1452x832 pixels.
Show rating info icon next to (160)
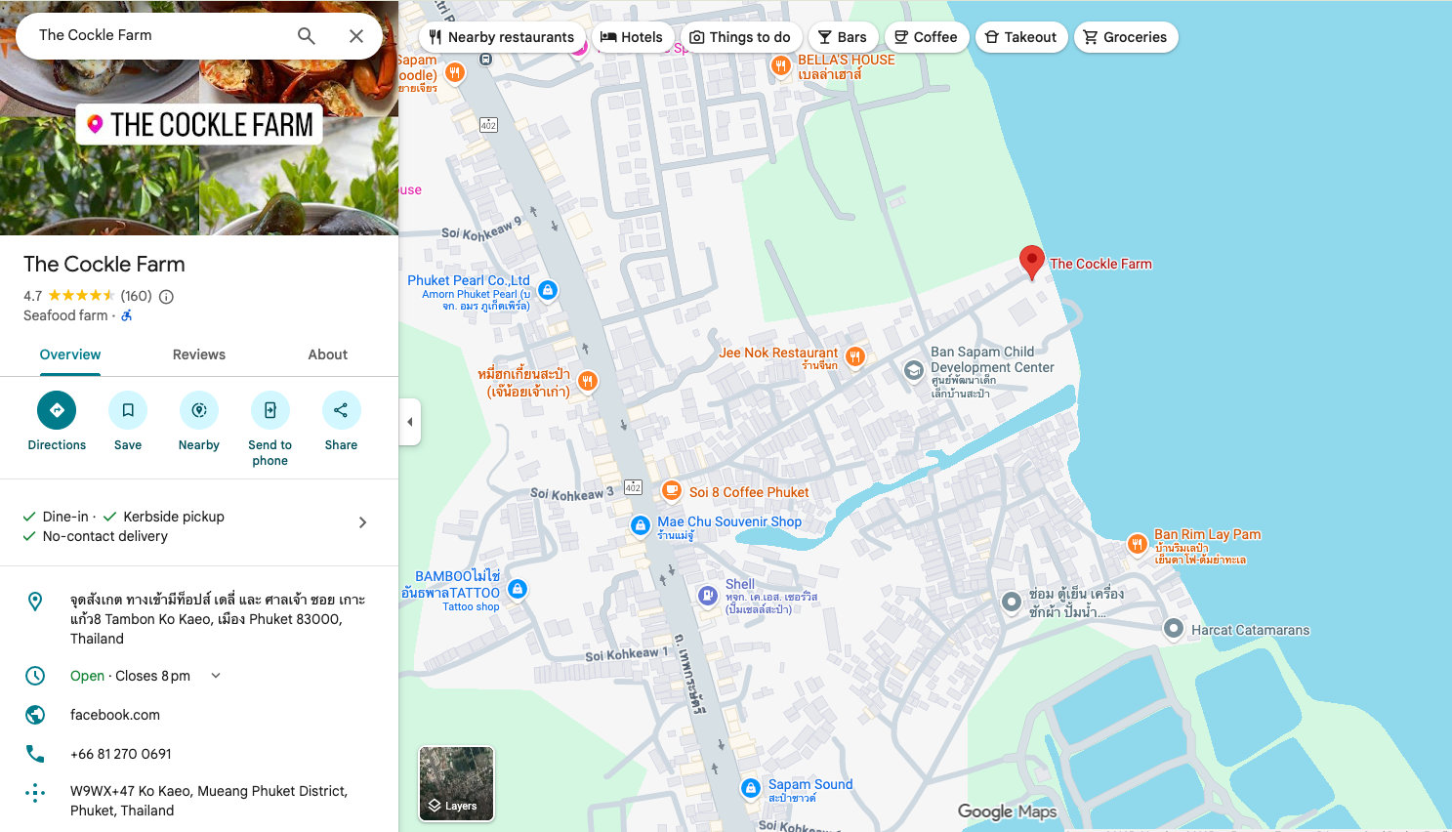tap(167, 297)
